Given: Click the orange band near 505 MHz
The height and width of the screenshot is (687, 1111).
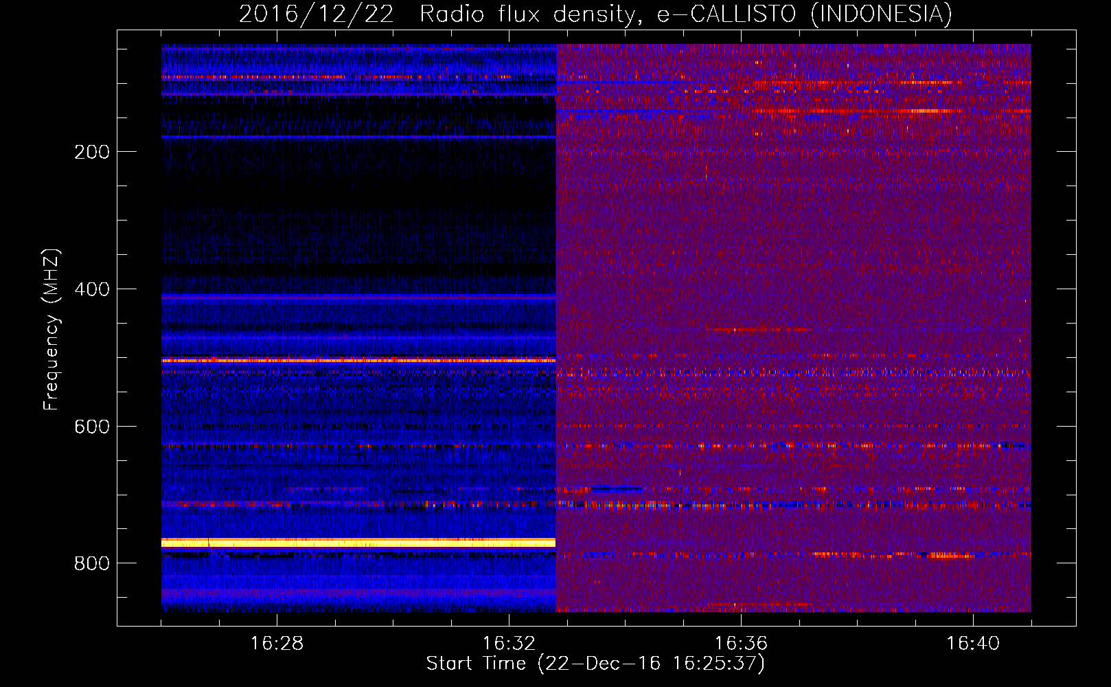Looking at the screenshot, I should (358, 360).
